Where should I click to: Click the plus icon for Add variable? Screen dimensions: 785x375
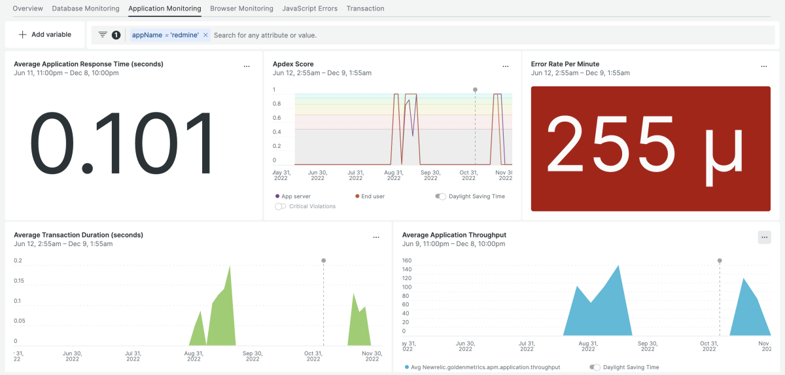(x=23, y=35)
